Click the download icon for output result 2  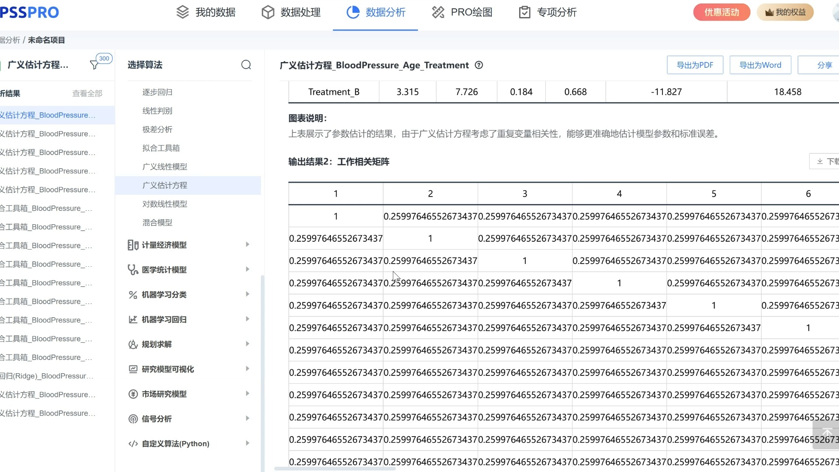[820, 161]
